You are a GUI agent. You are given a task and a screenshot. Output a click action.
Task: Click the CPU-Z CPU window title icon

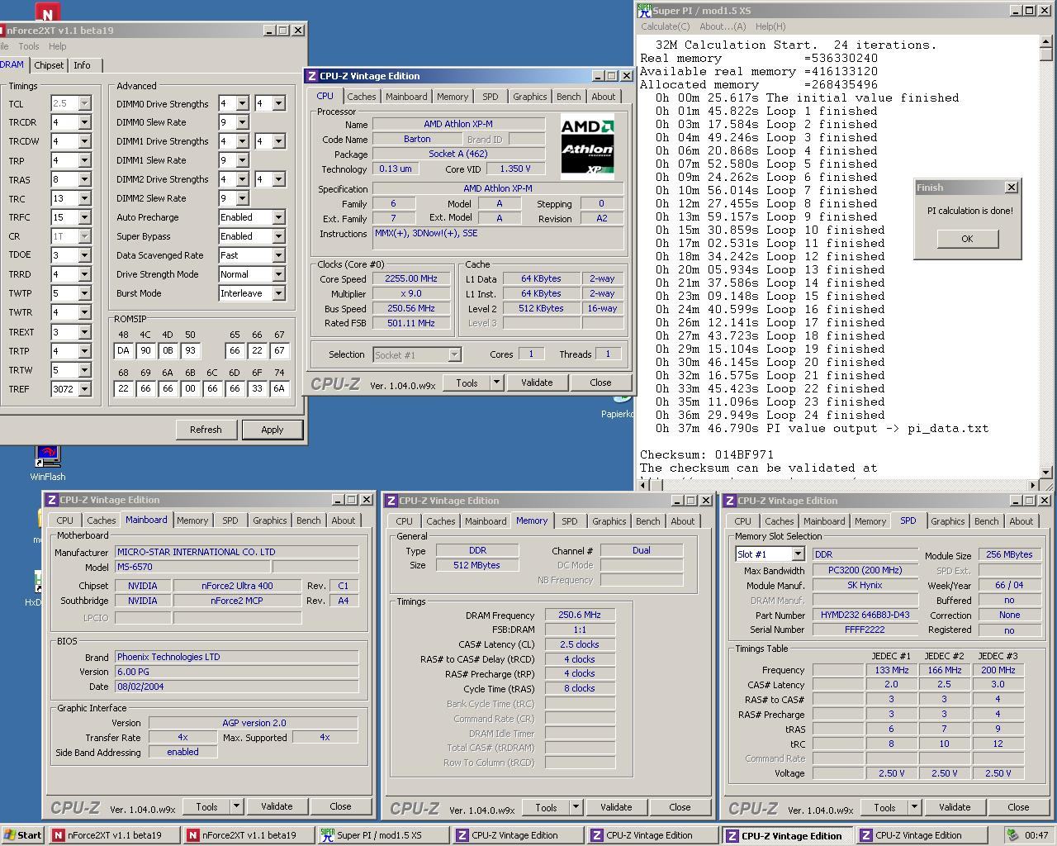pos(312,76)
